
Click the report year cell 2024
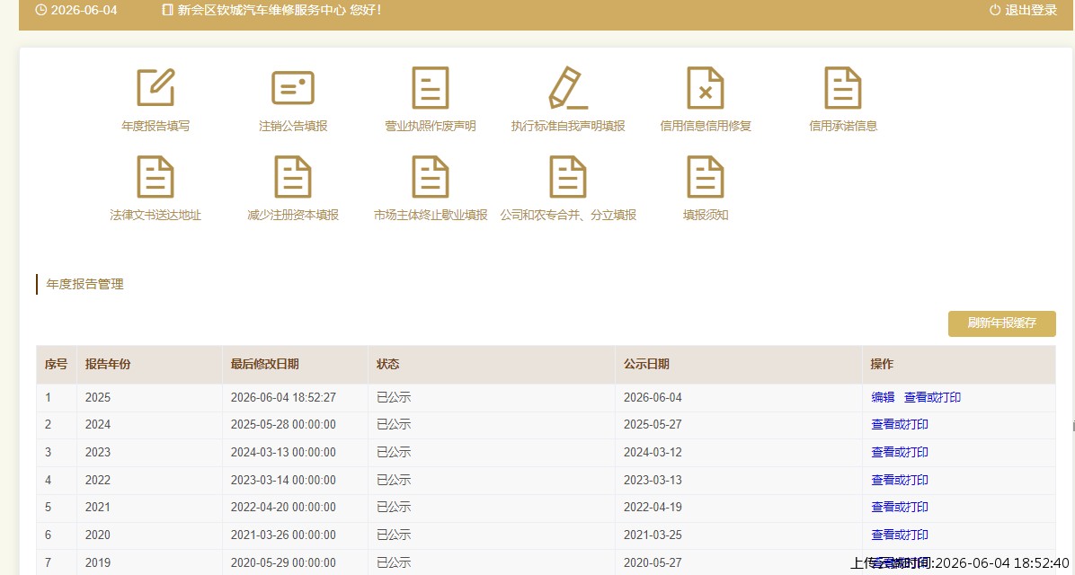97,425
